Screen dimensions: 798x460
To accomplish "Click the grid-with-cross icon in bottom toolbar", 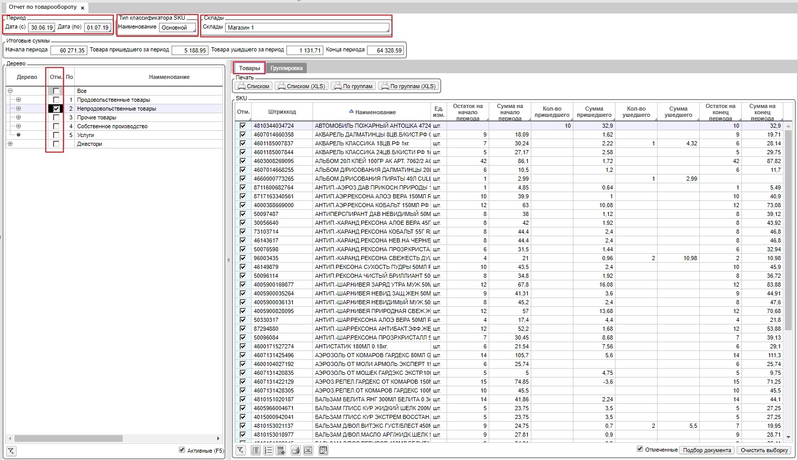I will [x=323, y=450].
